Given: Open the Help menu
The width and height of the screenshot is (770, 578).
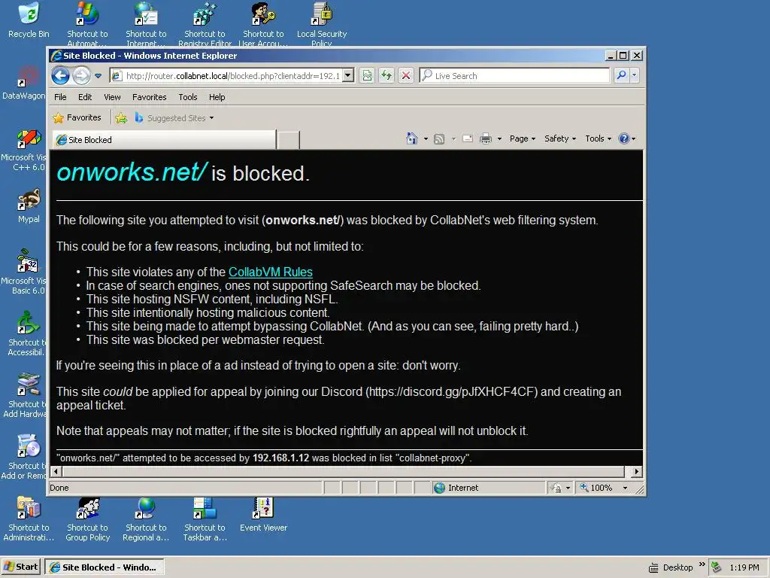Looking at the screenshot, I should click(x=217, y=97).
